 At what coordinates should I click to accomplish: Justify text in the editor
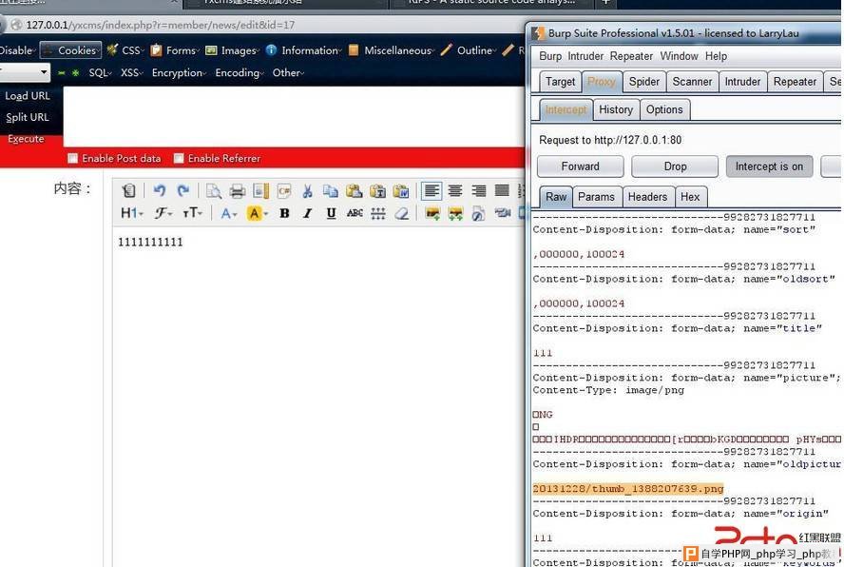point(502,191)
